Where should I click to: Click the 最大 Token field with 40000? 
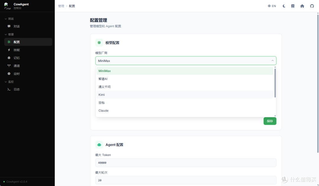click(x=186, y=163)
